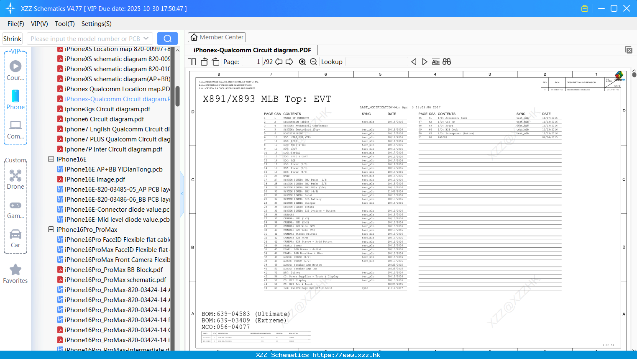This screenshot has width=637, height=359.
Task: Open iphone7P Inter Circuit diagram.pdf
Action: [110, 149]
